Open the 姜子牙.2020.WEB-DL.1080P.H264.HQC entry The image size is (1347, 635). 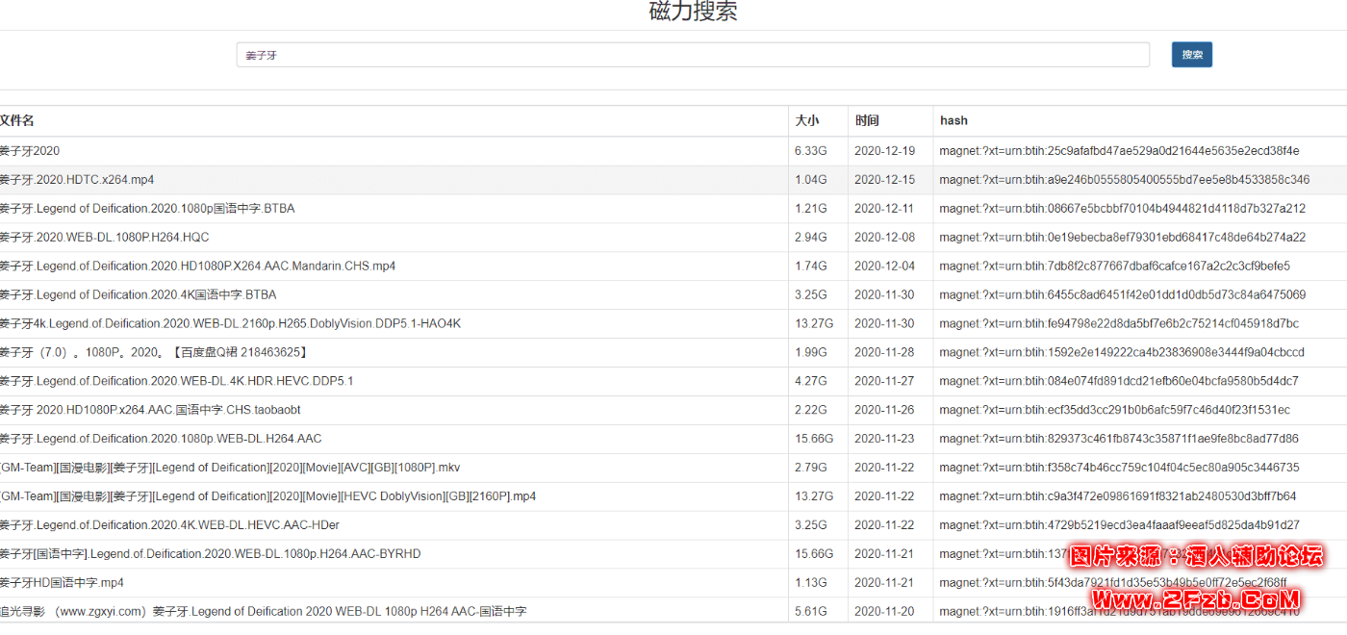[104, 237]
